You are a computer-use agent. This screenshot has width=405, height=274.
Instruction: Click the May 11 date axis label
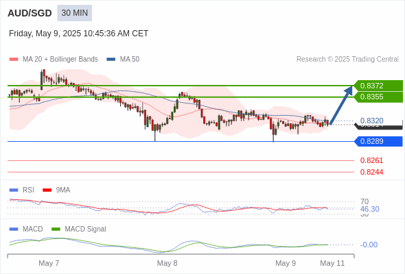coord(332,263)
